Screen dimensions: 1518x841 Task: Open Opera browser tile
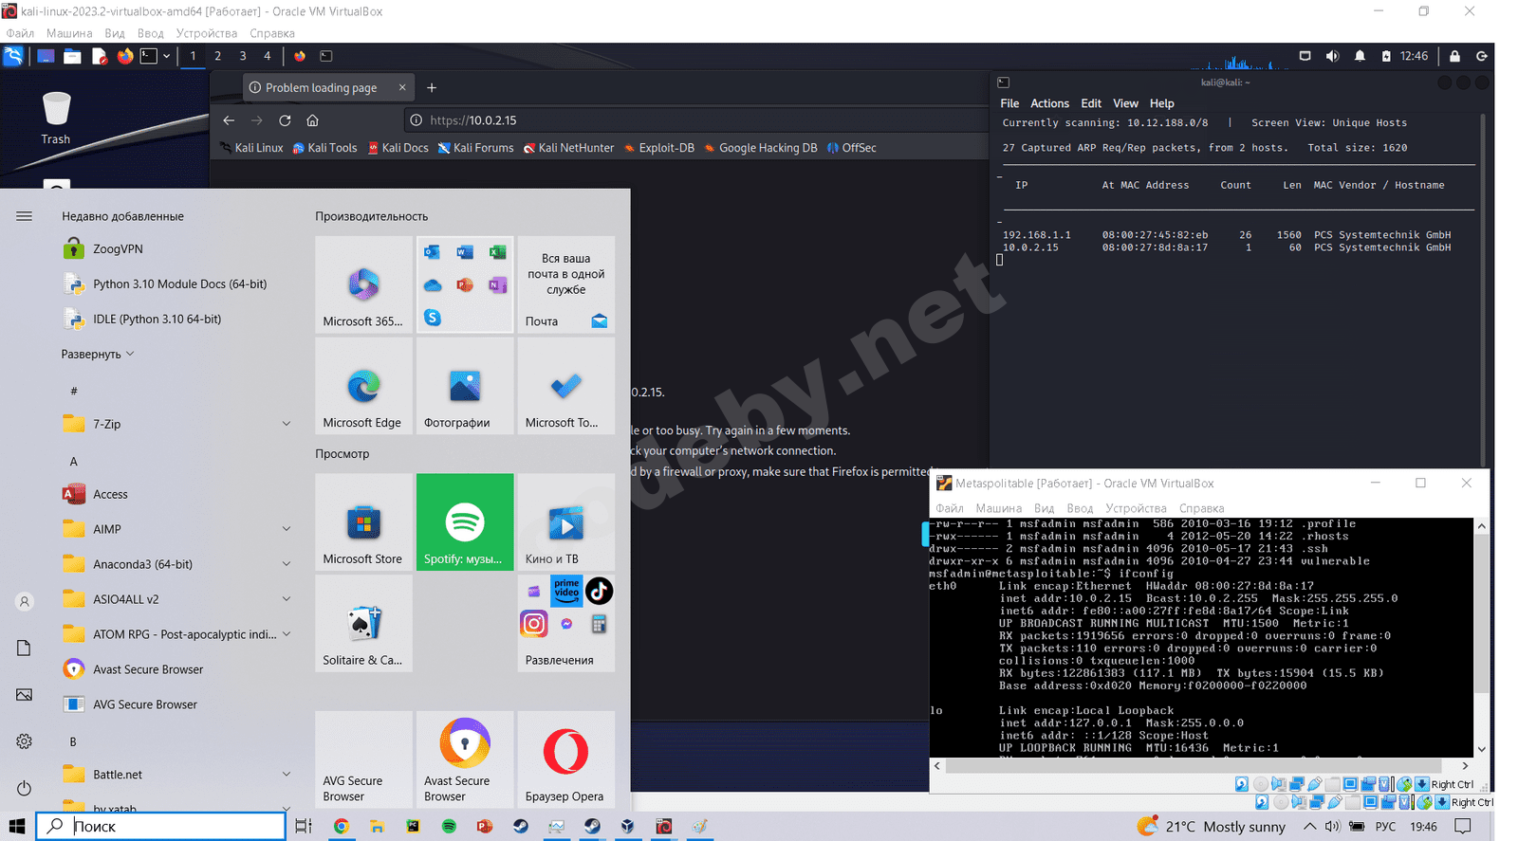coord(565,759)
